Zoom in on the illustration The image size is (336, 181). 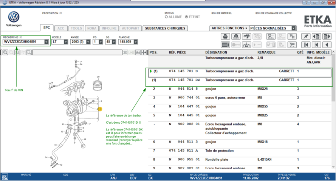(5, 52)
